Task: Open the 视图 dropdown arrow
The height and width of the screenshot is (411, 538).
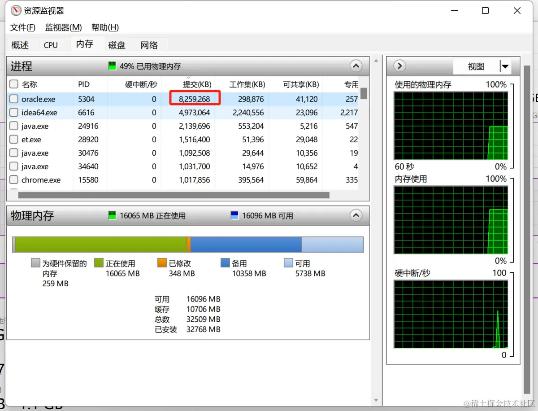Action: click(x=505, y=66)
